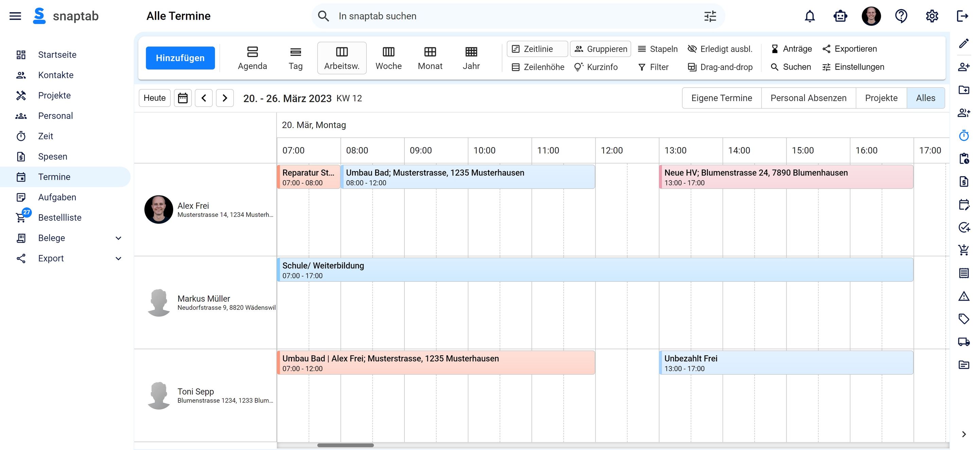
Task: Open the Filter option
Action: coord(653,67)
